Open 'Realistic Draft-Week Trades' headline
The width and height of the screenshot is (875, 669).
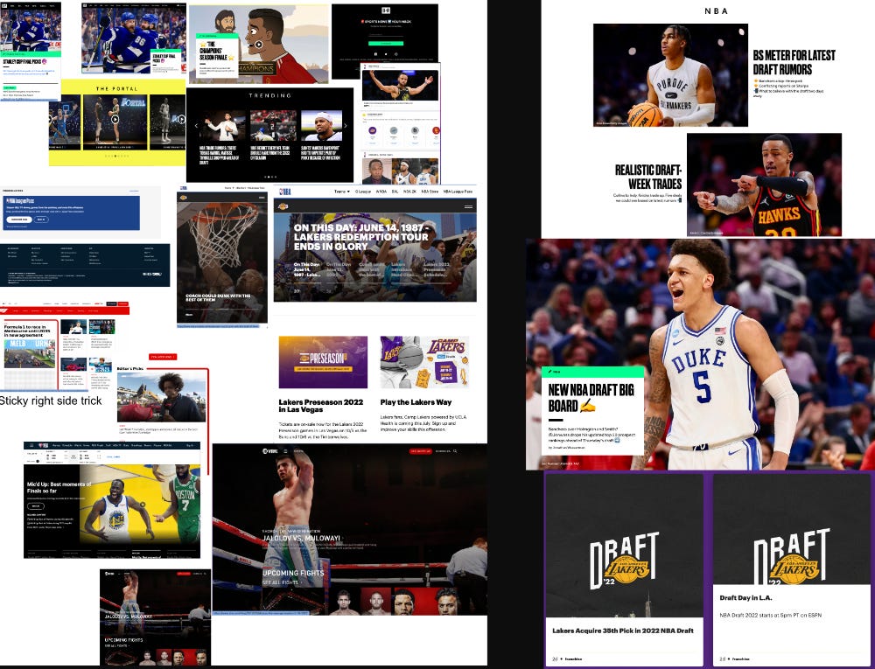point(648,177)
